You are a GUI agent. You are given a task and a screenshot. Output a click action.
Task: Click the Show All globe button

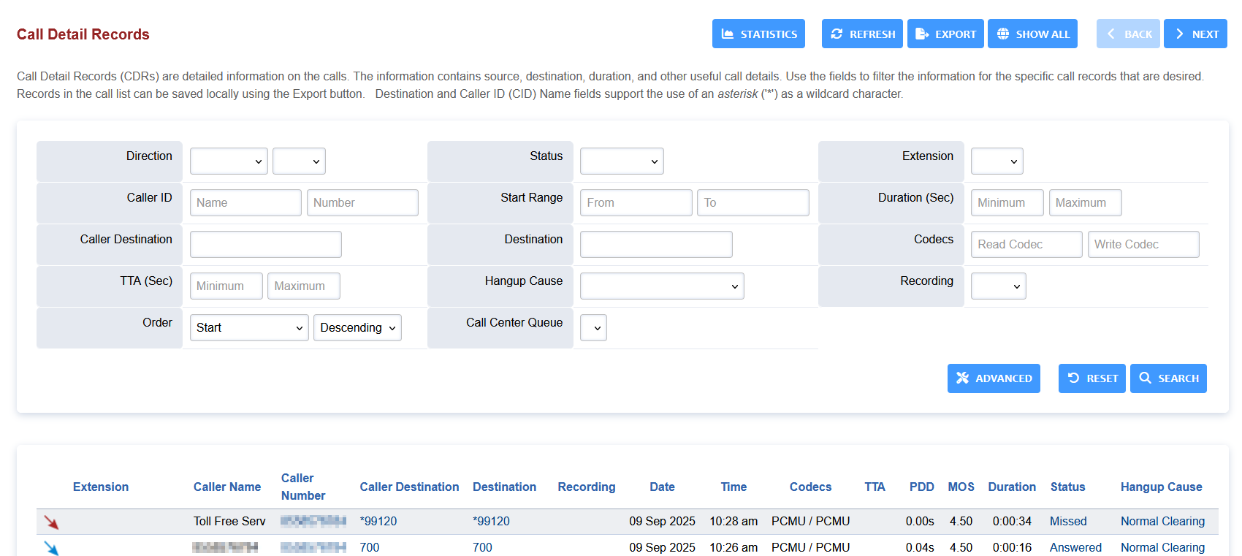[x=1032, y=34]
